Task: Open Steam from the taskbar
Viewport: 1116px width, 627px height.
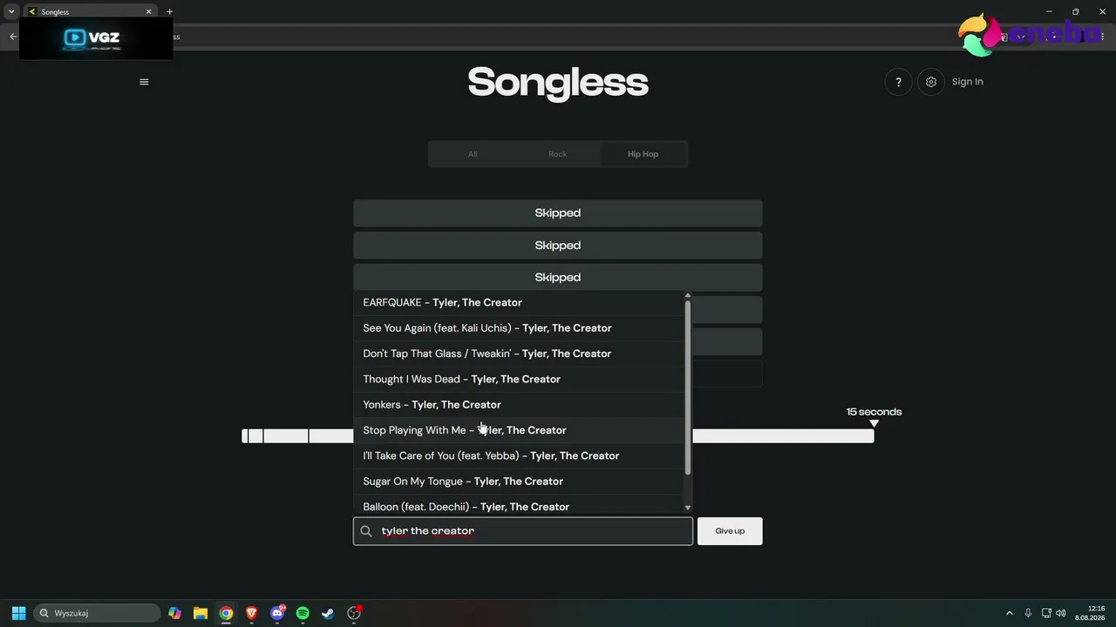Action: pos(328,613)
